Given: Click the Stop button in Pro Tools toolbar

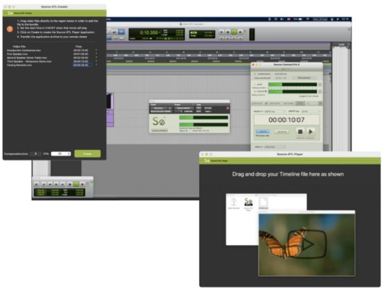Looking at the screenshot, I should pos(228,32).
